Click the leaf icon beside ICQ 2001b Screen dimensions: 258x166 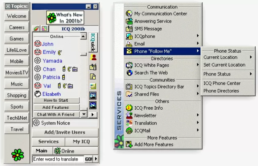(36, 29)
